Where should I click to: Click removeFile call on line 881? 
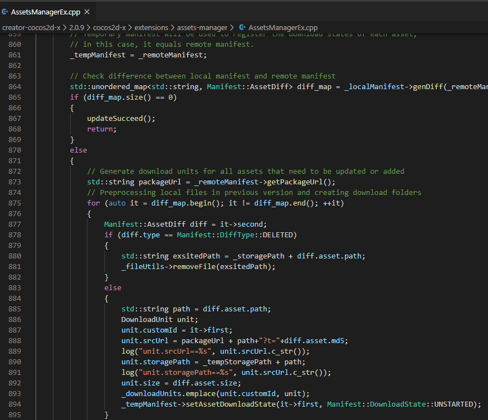[193, 267]
